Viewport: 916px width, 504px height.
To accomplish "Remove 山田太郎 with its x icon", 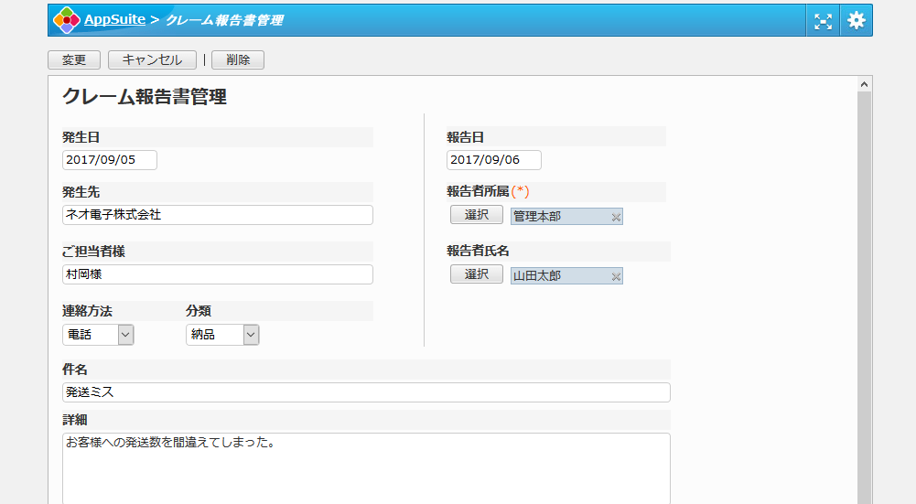I will 616,276.
